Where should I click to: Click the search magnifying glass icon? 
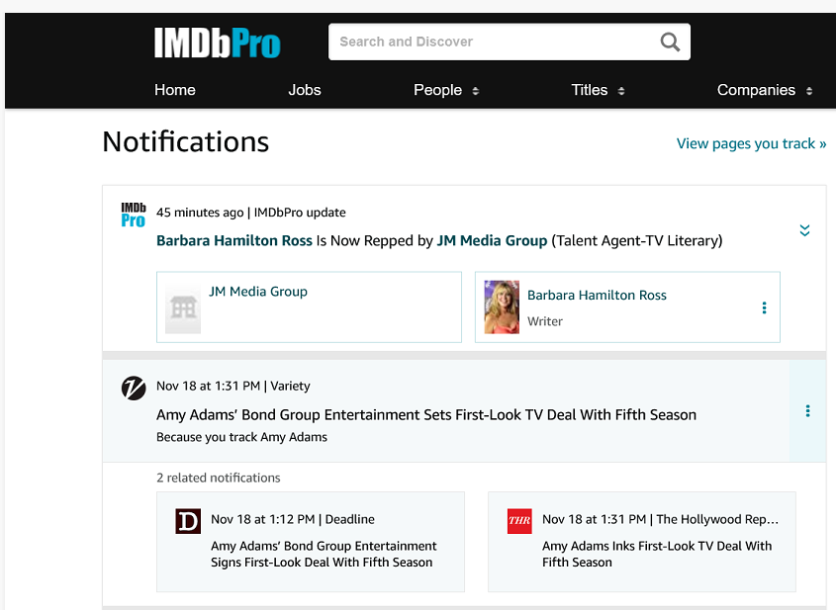[x=669, y=42]
